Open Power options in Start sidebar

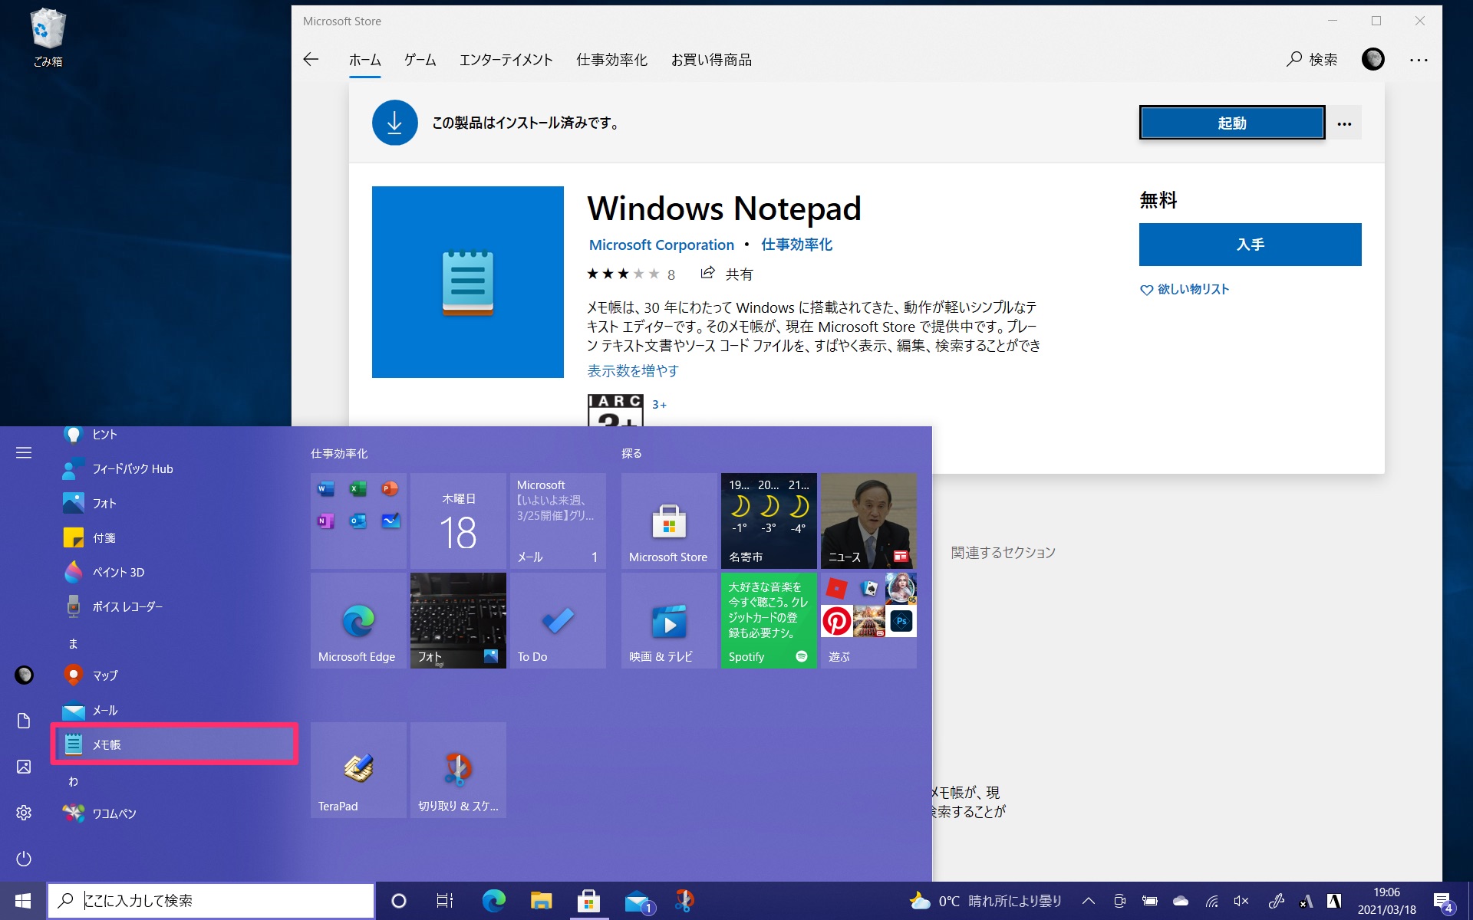tap(24, 859)
